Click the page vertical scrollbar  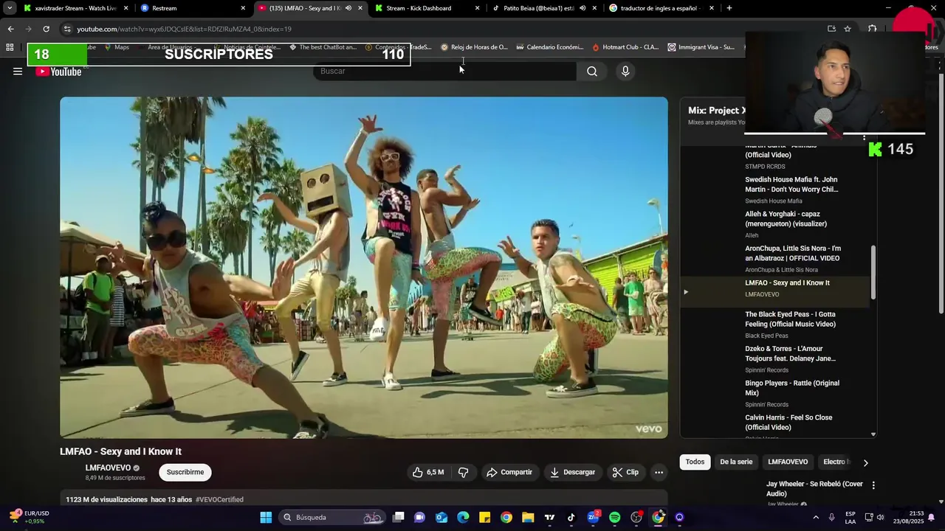coord(941,192)
